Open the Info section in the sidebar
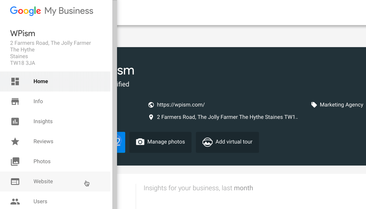This screenshot has height=209, width=366. coord(55,101)
